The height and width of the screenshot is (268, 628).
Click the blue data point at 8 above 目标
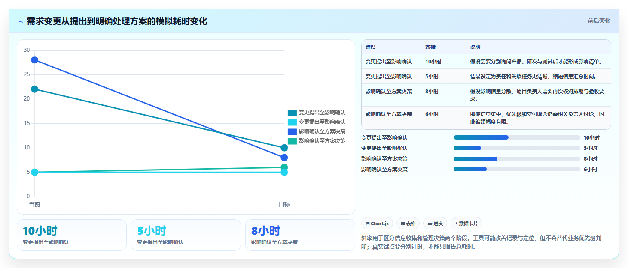tap(284, 158)
